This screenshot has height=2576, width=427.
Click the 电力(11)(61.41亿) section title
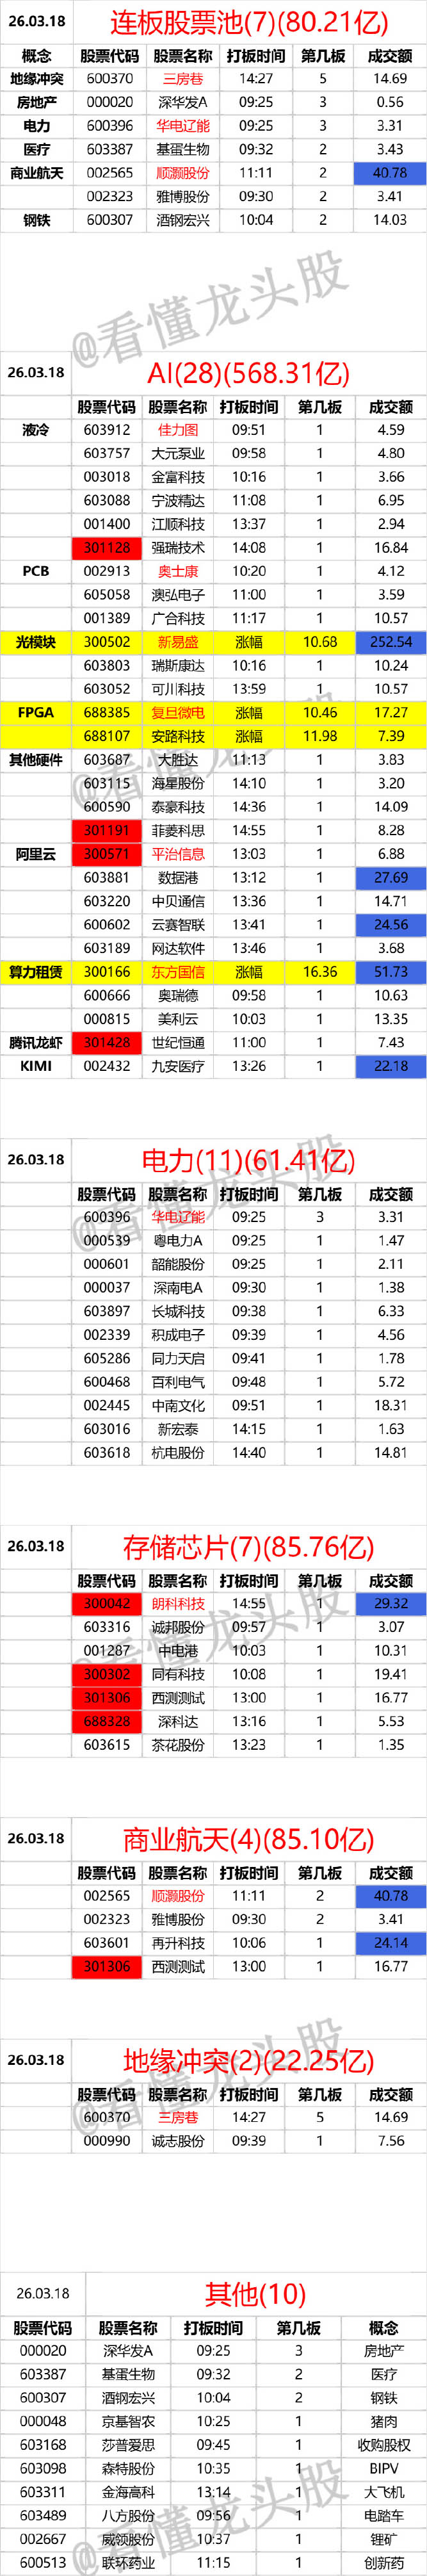248,1161
